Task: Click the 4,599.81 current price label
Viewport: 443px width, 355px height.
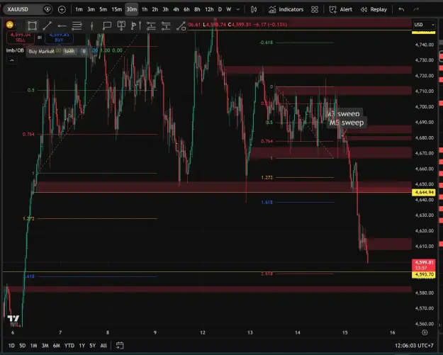Action: pos(424,265)
